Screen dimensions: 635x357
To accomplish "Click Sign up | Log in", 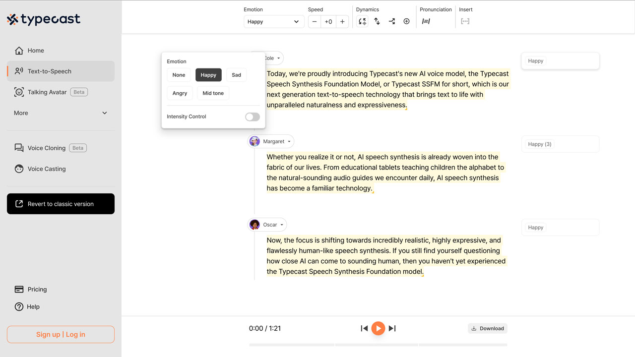I will (61, 334).
